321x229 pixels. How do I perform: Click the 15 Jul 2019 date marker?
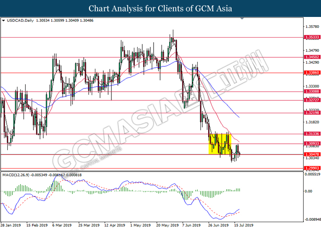(244, 225)
